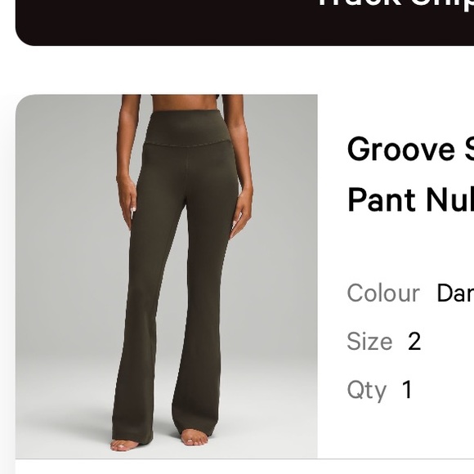The image size is (474, 474).
Task: Click the size value 2
Action: 414,342
